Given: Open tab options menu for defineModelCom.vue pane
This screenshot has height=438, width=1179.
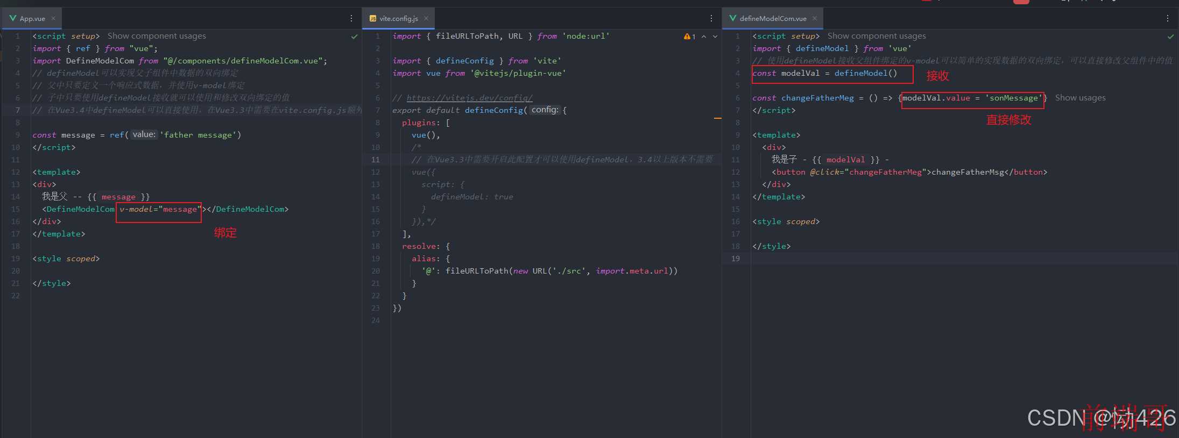Looking at the screenshot, I should click(1167, 18).
